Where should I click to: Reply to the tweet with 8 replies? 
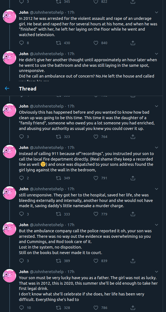click(x=22, y=43)
